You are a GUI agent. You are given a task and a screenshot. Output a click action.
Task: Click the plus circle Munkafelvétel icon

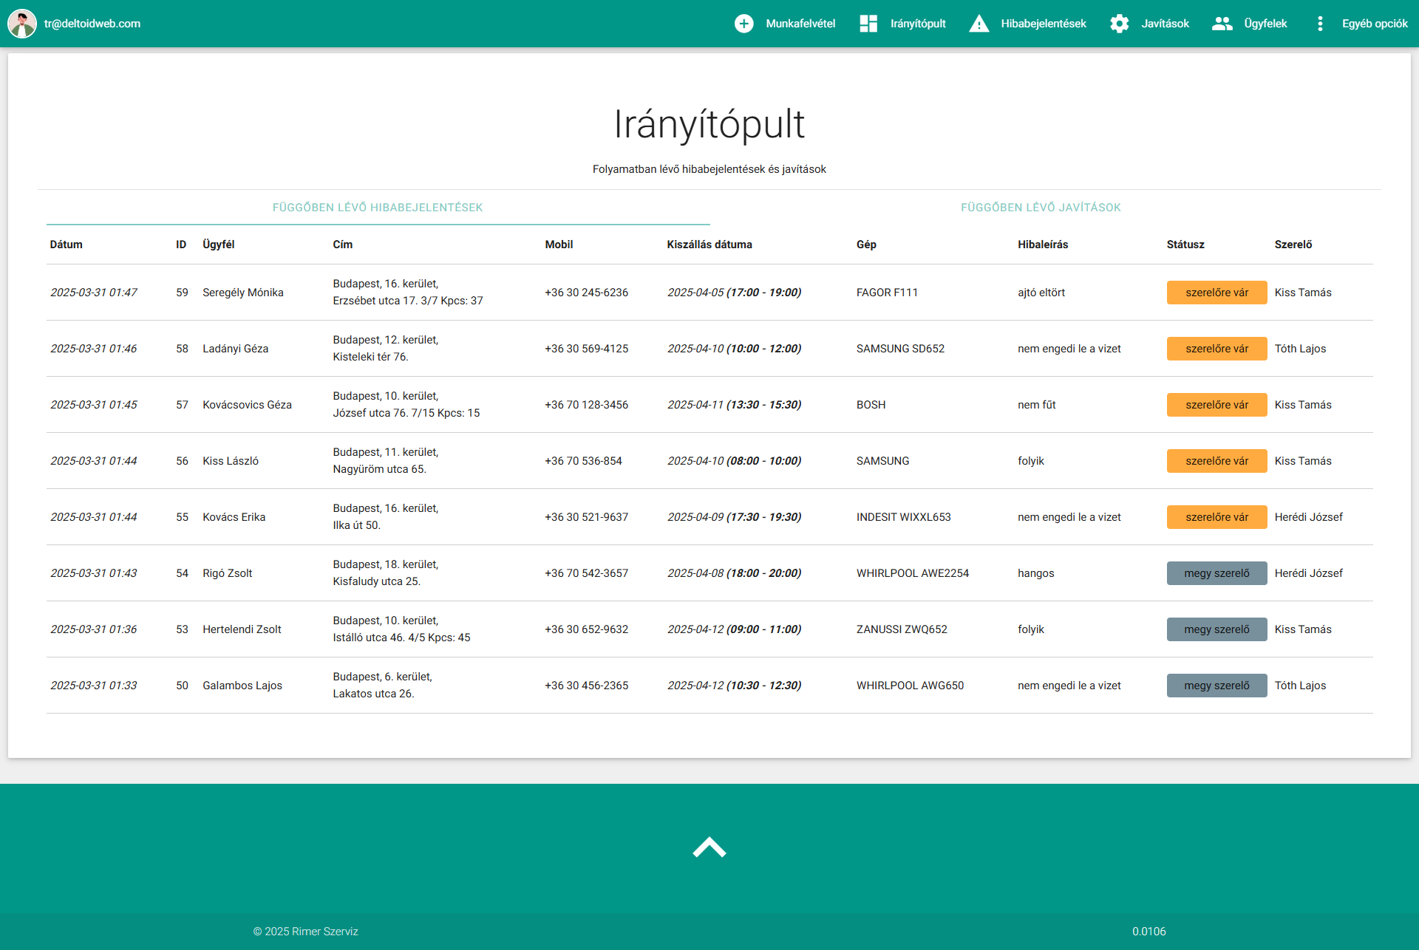click(x=743, y=24)
